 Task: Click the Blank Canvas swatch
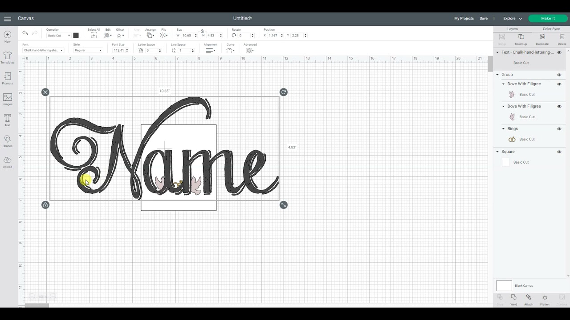[504, 286]
